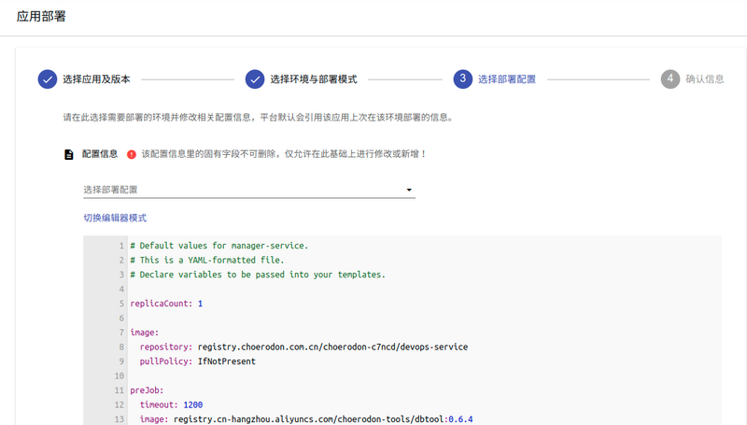This screenshot has height=425, width=747.
Task: Click the replicaCount: 1 line in editor
Action: (x=166, y=304)
